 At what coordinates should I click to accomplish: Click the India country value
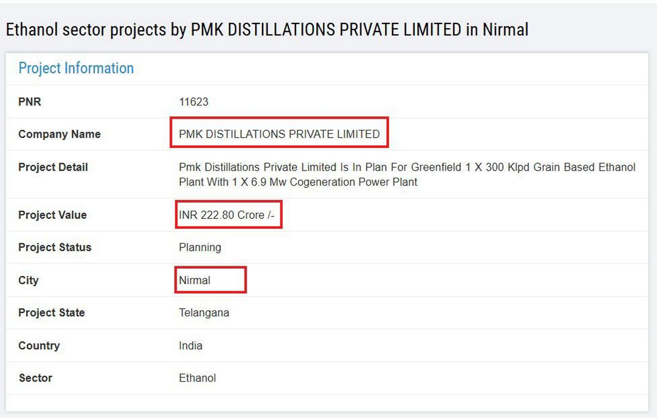[x=190, y=346]
